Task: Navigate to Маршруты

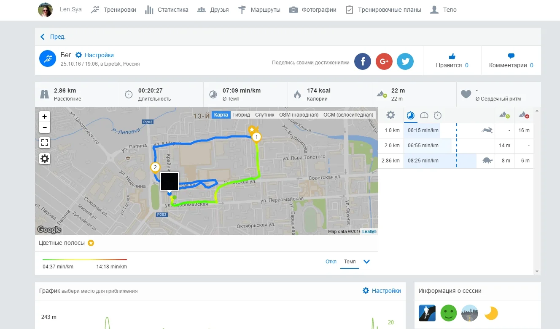Action: (259, 10)
